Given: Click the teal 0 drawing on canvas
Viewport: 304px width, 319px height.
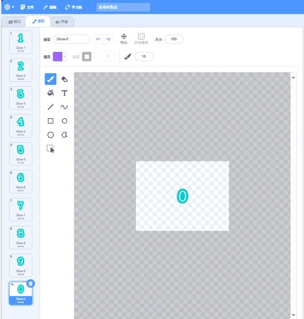Looking at the screenshot, I should [182, 196].
